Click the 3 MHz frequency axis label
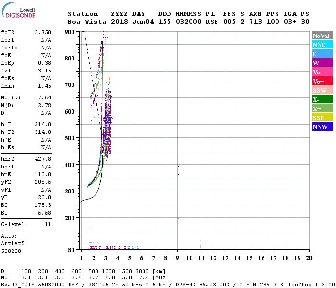The height and width of the screenshot is (288, 336). [106, 258]
